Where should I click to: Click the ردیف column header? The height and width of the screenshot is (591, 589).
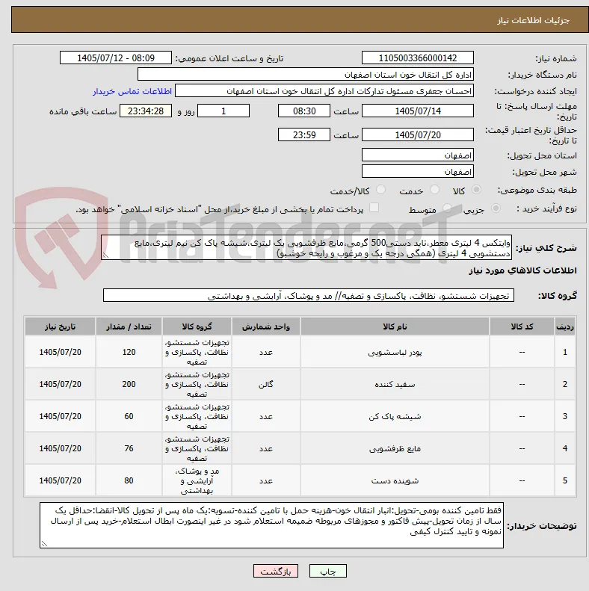tap(565, 327)
